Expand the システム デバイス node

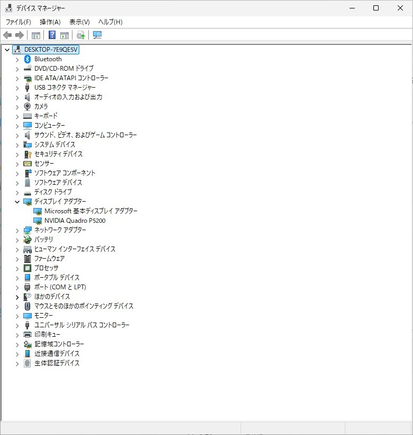pyautogui.click(x=17, y=145)
